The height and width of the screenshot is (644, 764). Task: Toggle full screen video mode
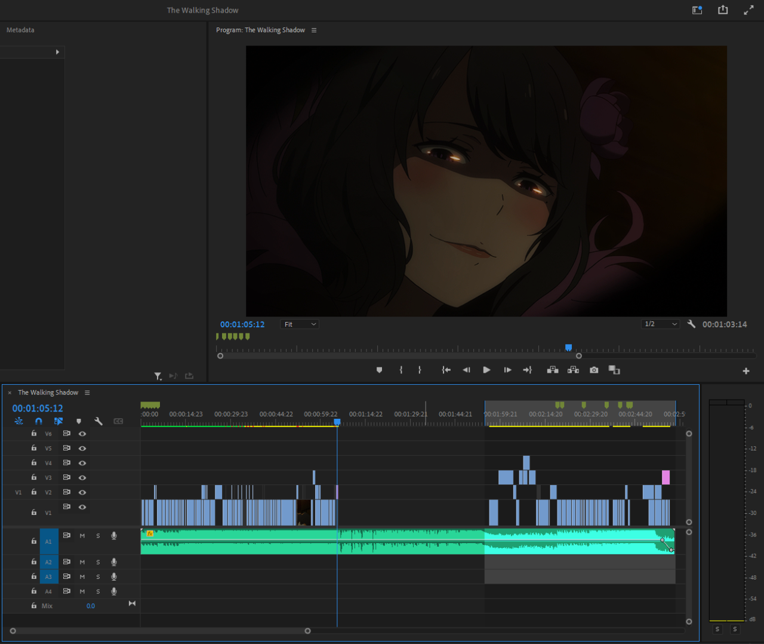(748, 10)
